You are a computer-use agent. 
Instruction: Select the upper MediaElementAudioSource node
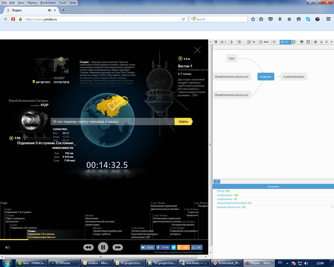tap(232, 77)
